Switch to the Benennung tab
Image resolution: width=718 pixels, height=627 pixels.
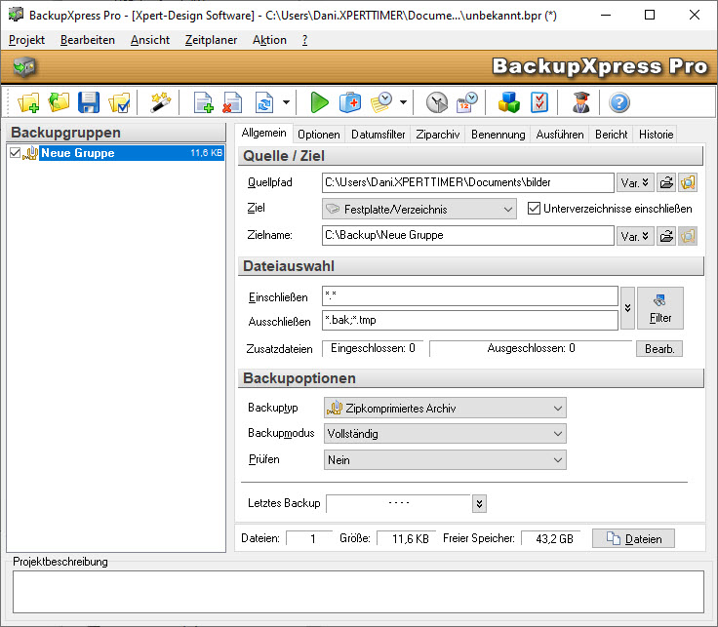point(499,135)
